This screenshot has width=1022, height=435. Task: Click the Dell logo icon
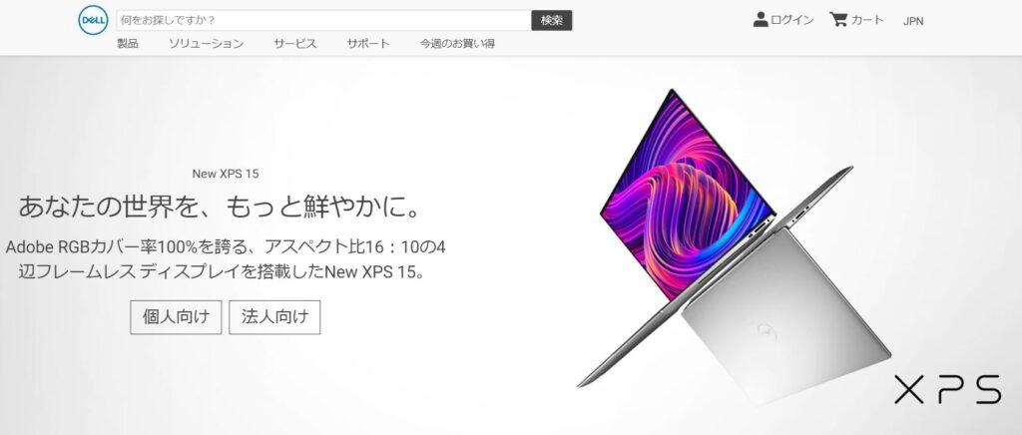pos(93,21)
